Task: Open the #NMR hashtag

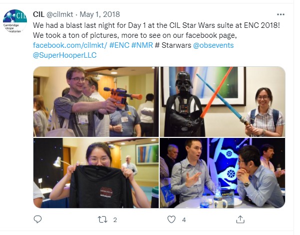Action: 142,45
